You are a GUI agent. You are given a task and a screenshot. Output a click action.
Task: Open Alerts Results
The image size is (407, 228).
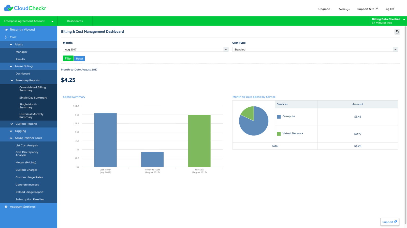click(20, 59)
